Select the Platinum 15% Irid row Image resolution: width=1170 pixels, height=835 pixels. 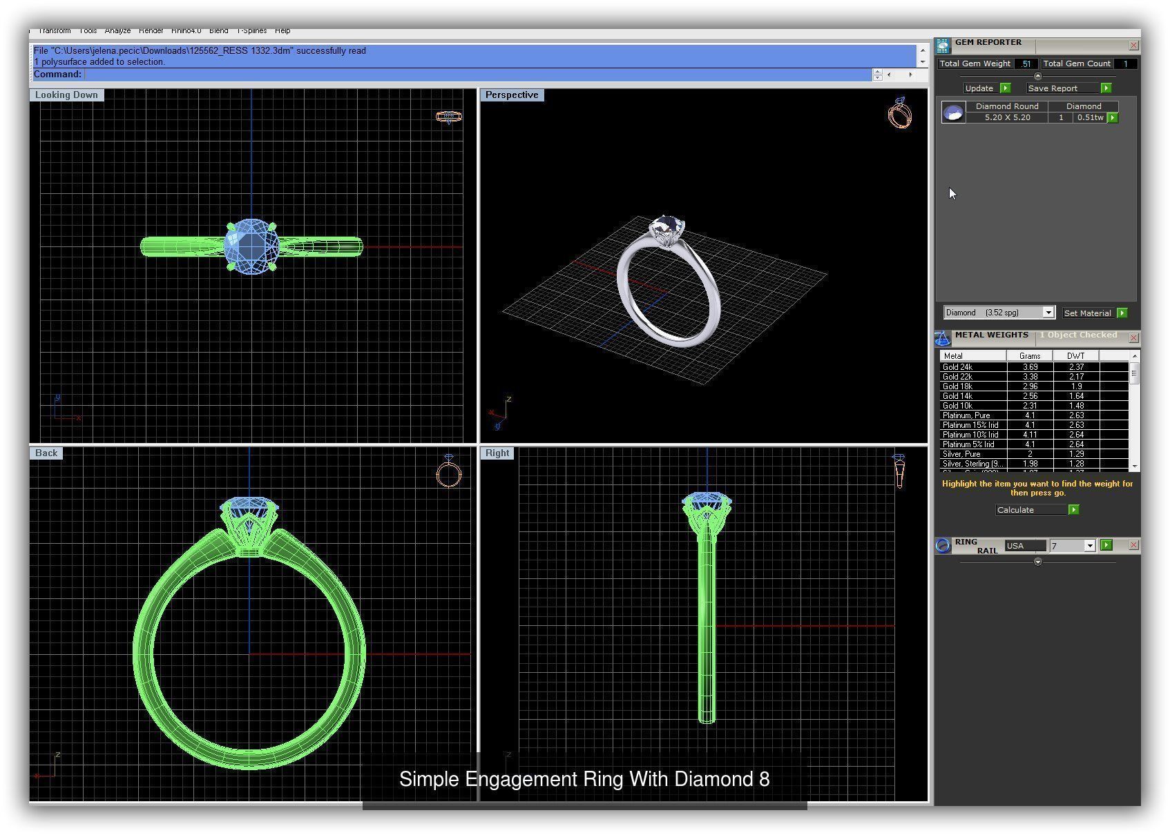[1034, 425]
